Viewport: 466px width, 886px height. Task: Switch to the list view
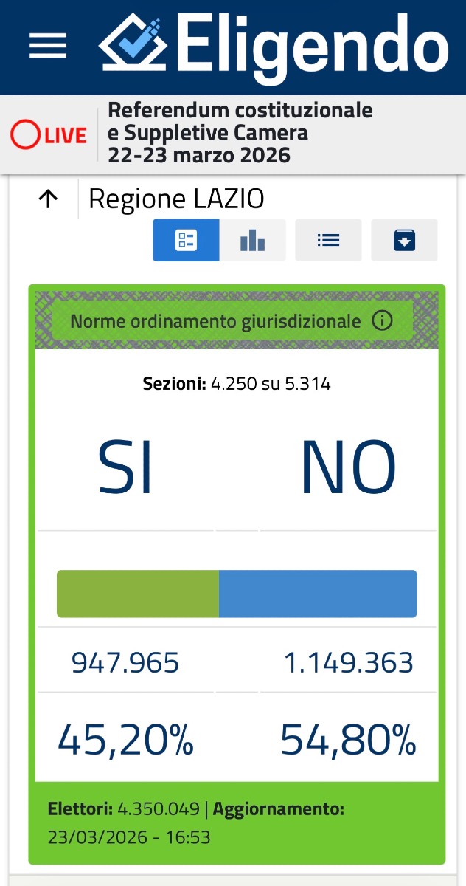coord(328,240)
